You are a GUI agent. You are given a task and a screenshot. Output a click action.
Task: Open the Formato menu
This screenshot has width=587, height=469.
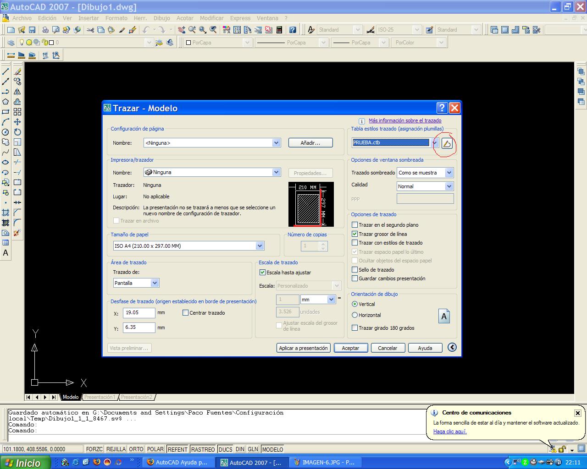click(116, 18)
